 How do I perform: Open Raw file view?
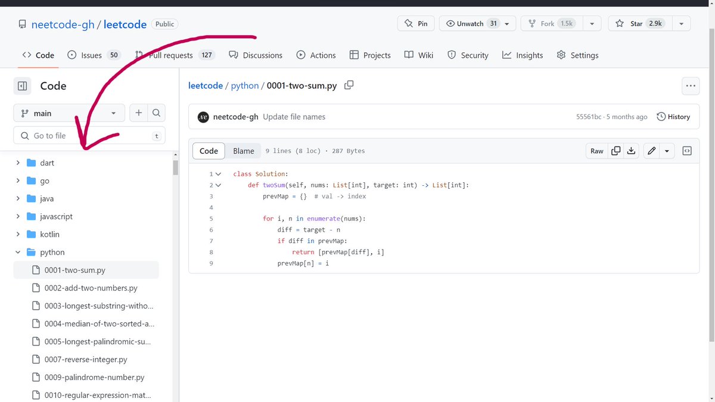pos(597,151)
